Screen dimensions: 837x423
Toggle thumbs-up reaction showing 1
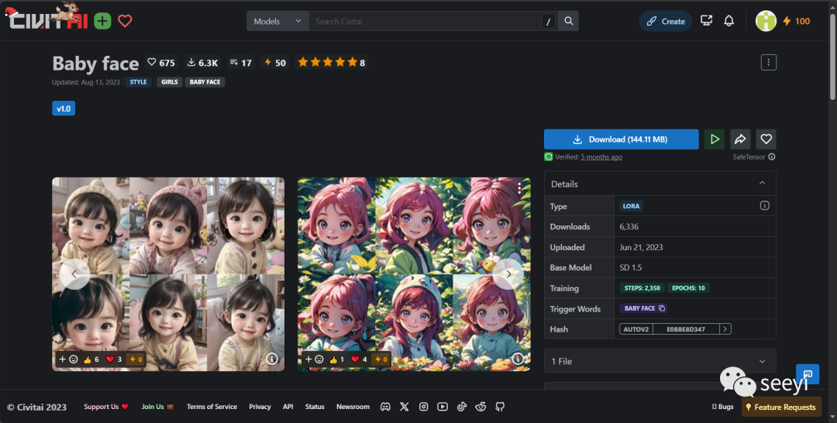[336, 359]
